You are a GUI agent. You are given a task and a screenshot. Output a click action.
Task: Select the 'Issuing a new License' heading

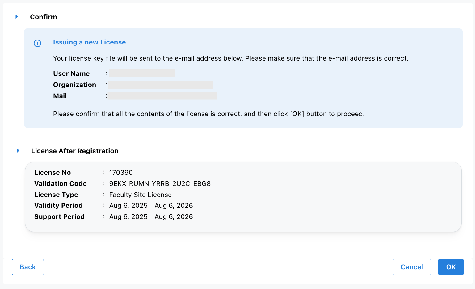coord(89,42)
